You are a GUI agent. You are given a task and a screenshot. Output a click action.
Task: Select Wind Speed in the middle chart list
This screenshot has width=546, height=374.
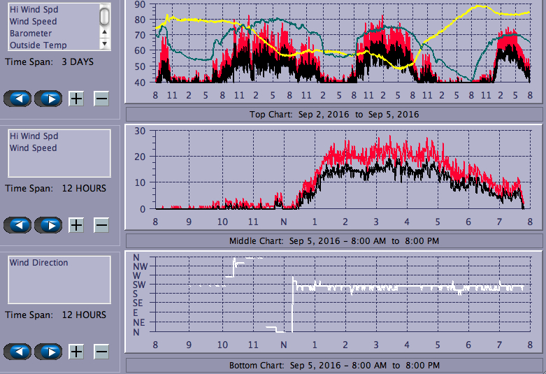tap(33, 148)
